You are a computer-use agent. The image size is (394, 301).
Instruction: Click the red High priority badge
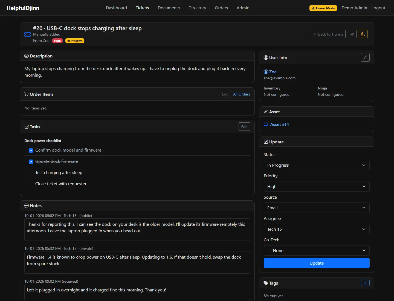point(57,41)
